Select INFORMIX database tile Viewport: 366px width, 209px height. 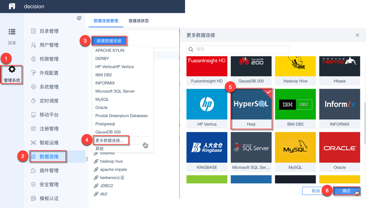pos(340,109)
